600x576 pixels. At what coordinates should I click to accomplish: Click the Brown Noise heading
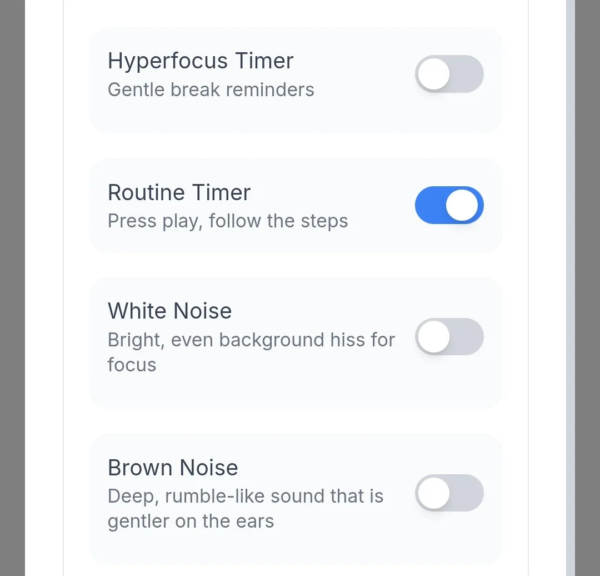pyautogui.click(x=173, y=468)
